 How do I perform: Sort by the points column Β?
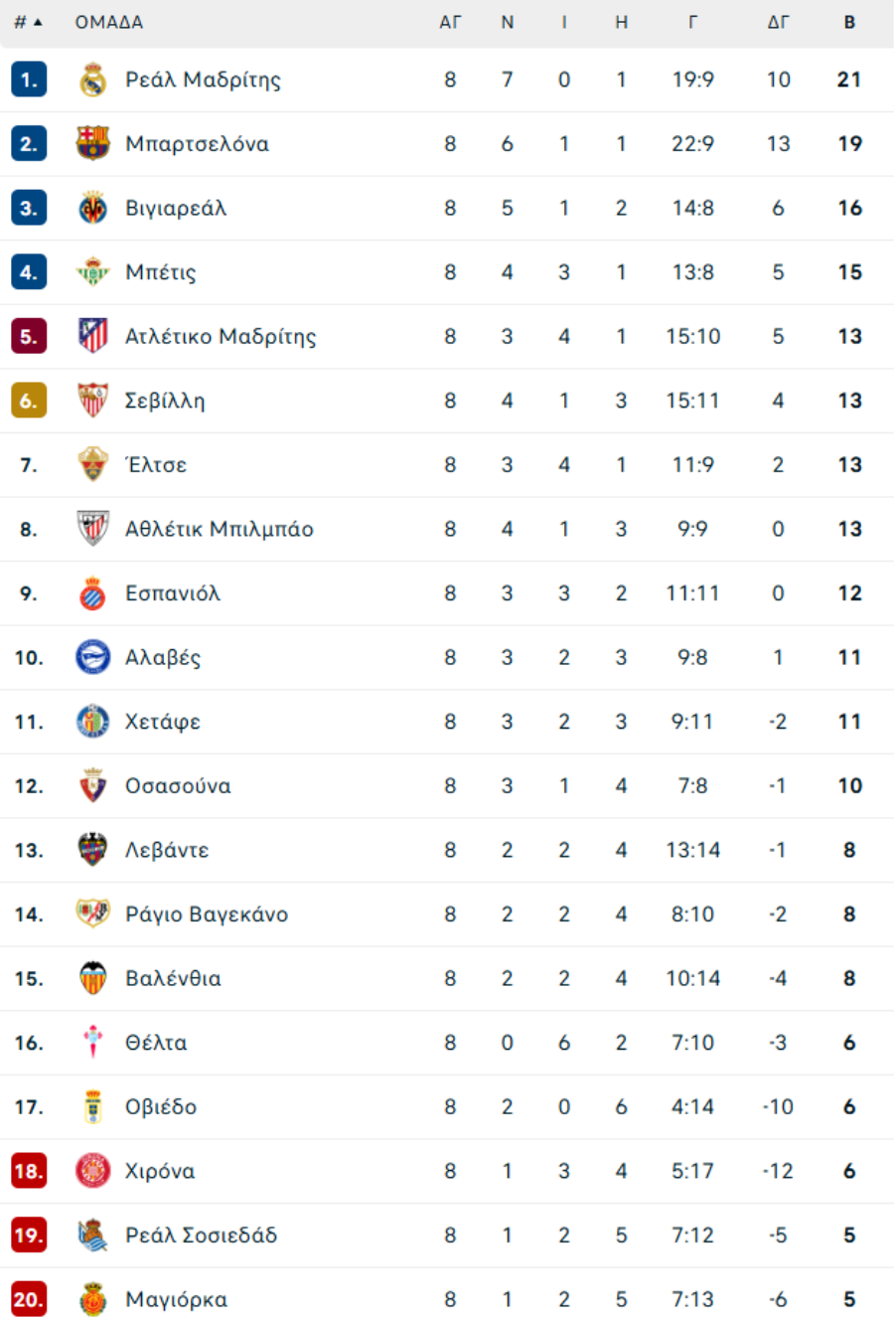pos(849,22)
